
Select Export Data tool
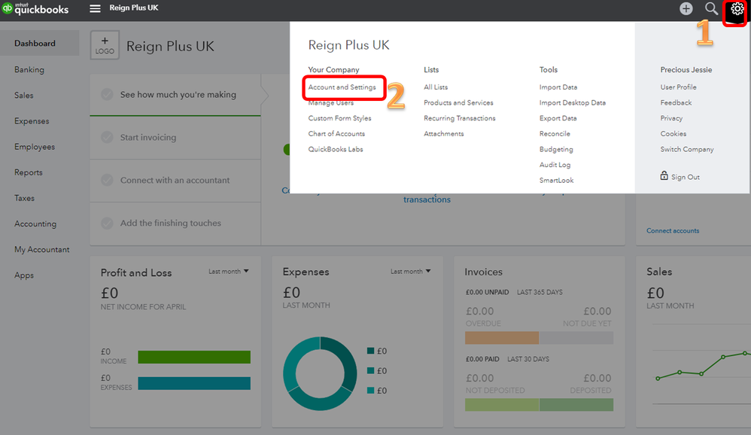coord(558,118)
